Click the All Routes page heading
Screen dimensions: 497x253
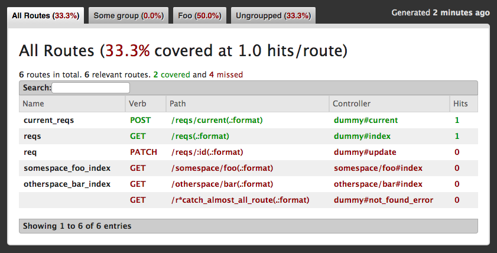point(183,51)
